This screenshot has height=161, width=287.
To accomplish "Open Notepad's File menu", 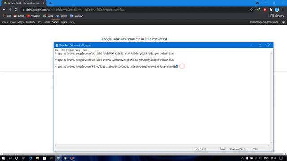I will click(x=57, y=50).
